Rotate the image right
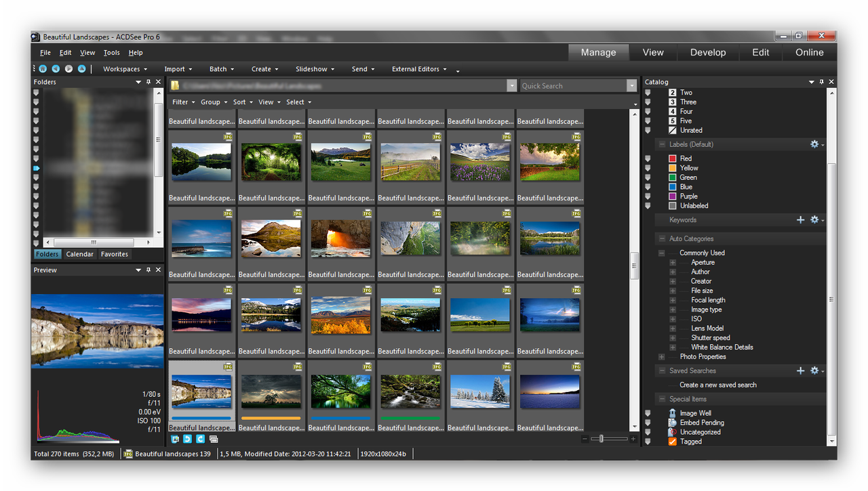This screenshot has width=868, height=491. pyautogui.click(x=200, y=439)
